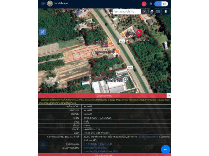The height and width of the screenshot is (156, 209).
Task: Switch language to TH
Action: [x=158, y=4]
